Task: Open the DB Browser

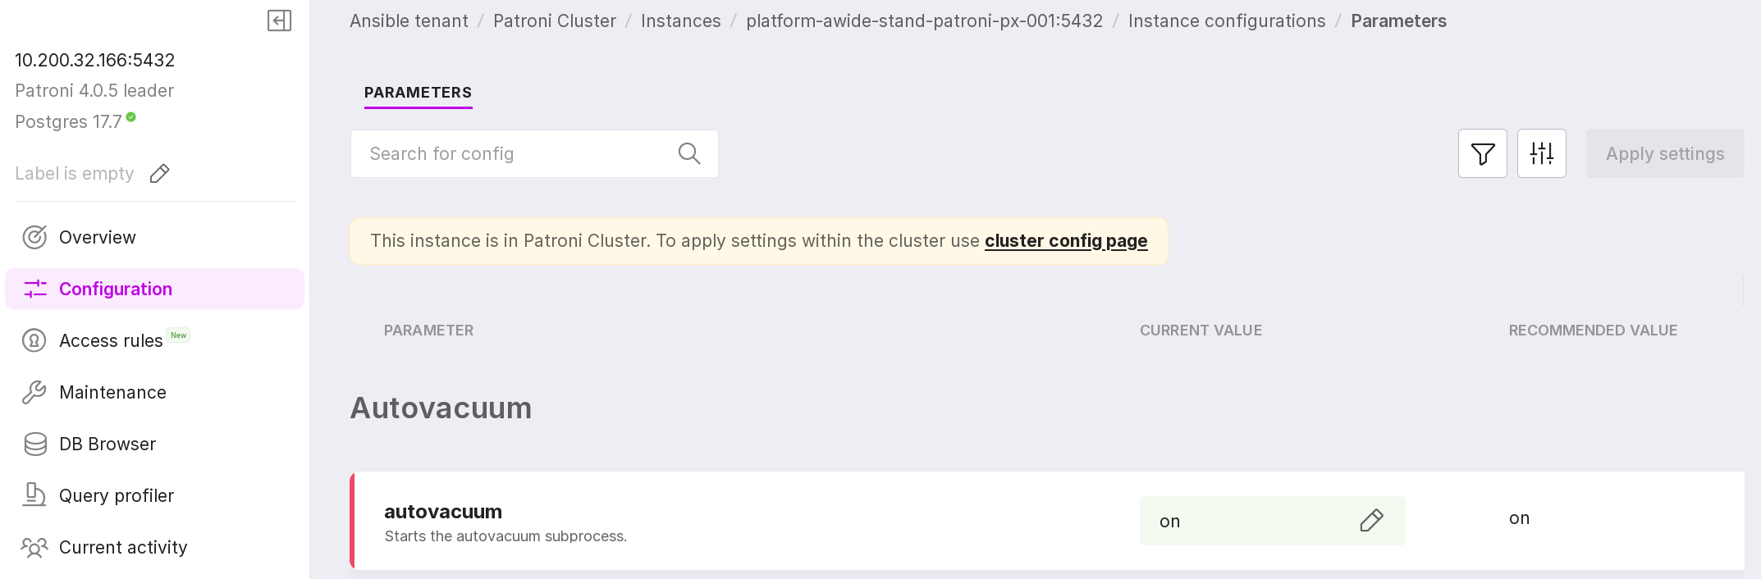Action: pyautogui.click(x=107, y=445)
